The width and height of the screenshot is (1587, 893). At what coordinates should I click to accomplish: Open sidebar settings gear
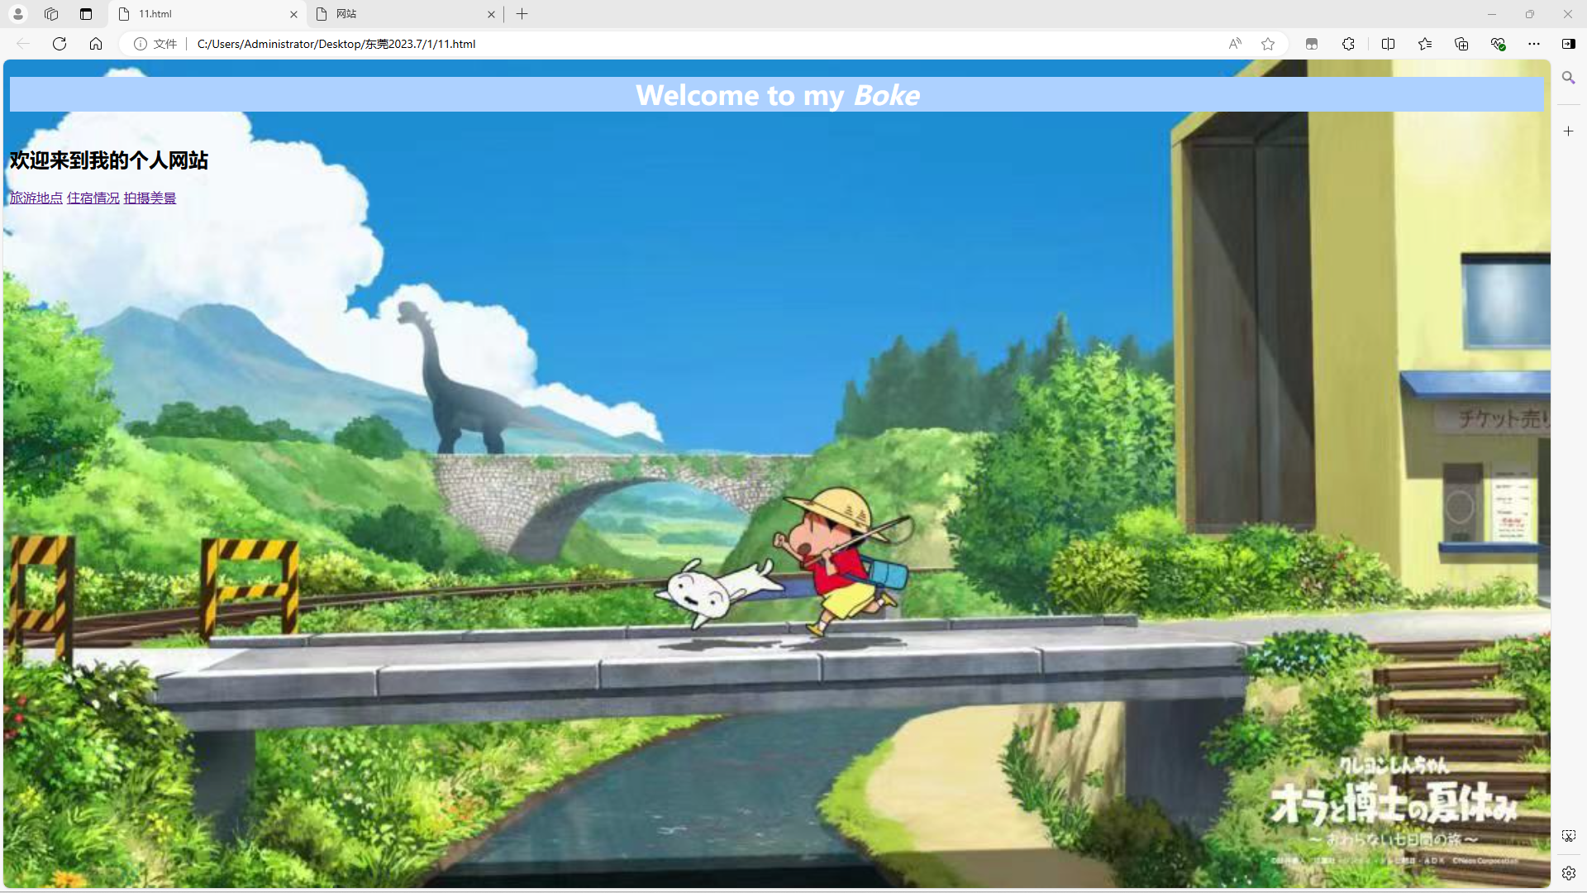1568,873
